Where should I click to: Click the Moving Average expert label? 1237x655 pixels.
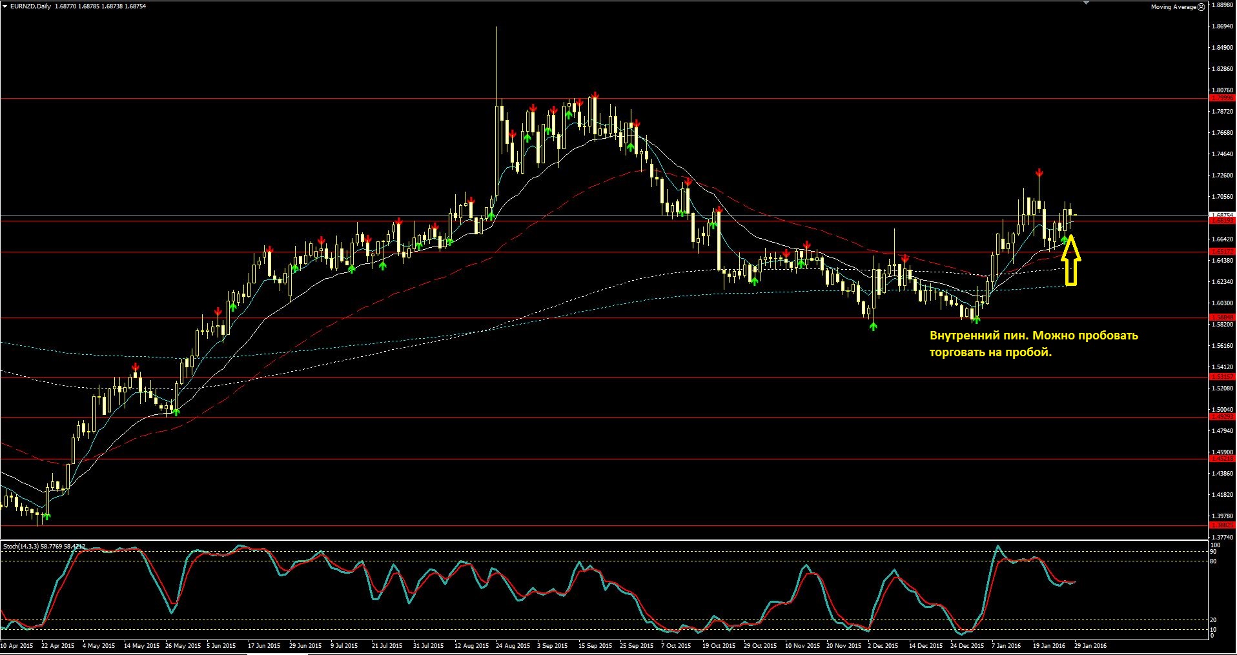tap(1173, 7)
